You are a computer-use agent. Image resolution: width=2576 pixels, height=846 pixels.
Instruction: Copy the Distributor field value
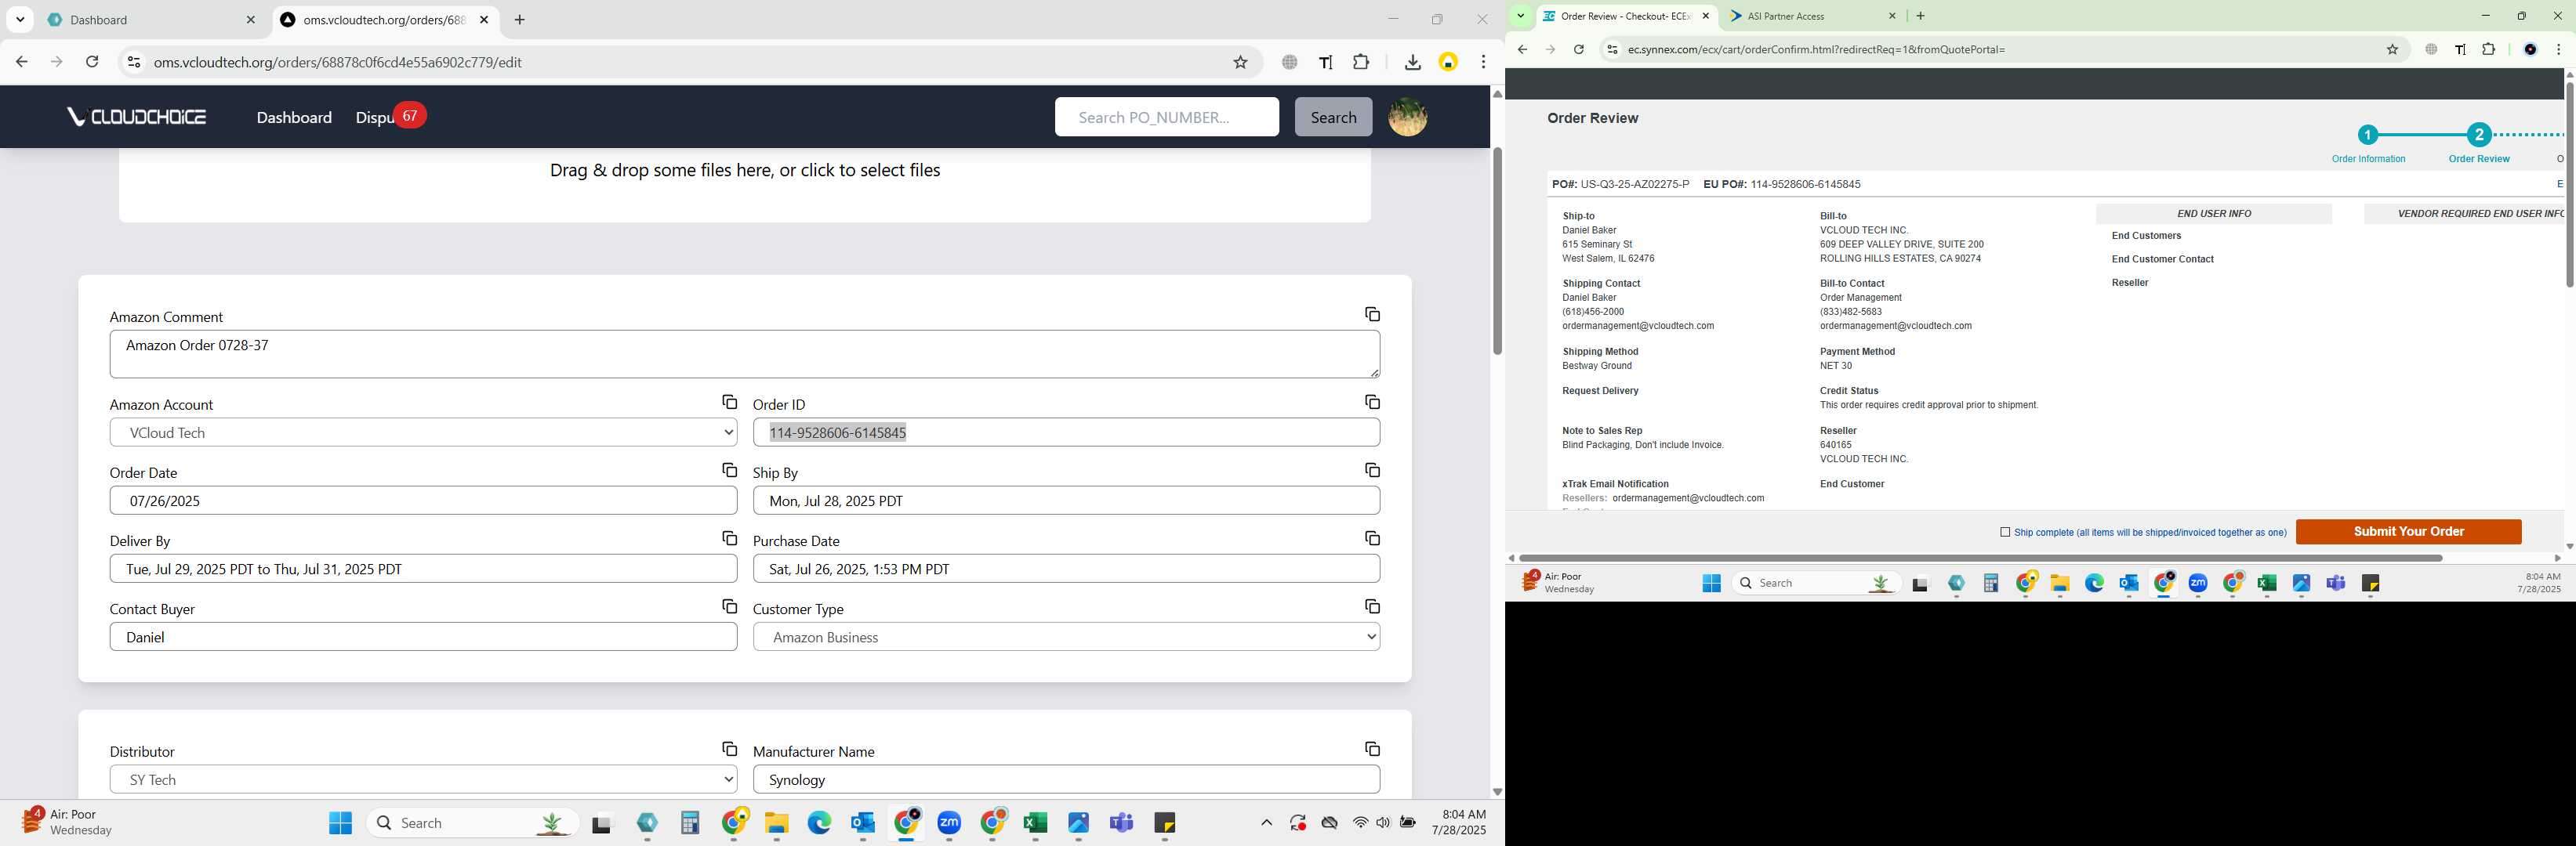point(729,749)
